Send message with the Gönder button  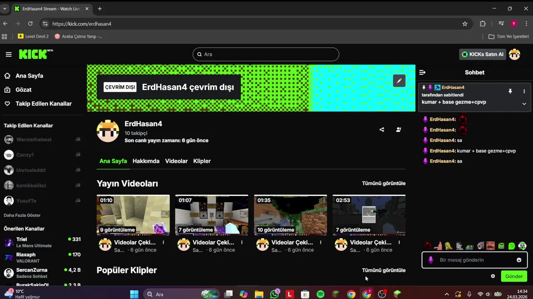click(x=514, y=276)
